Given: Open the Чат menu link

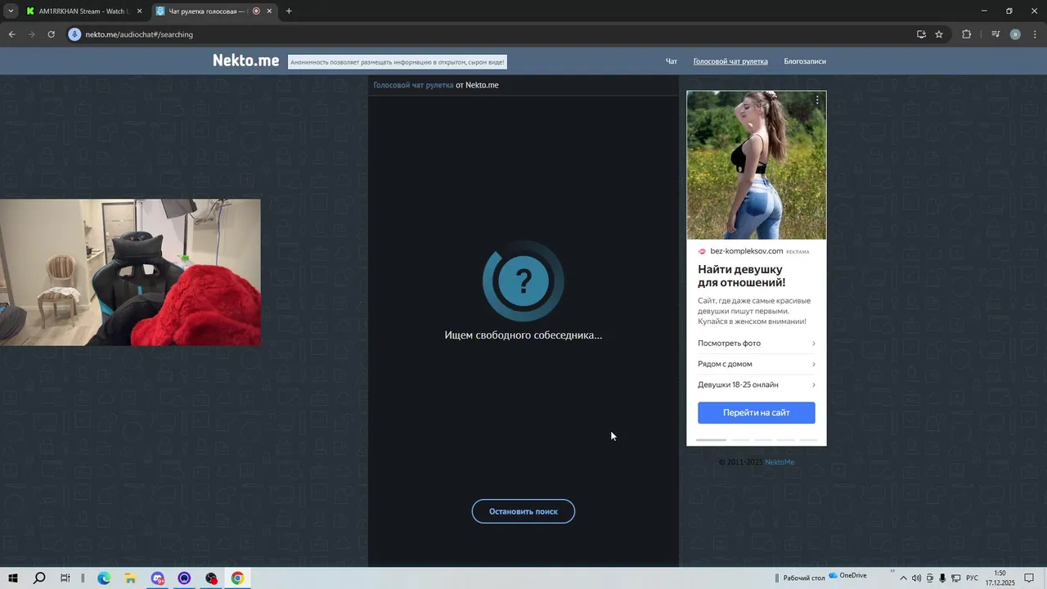Looking at the screenshot, I should 672,61.
